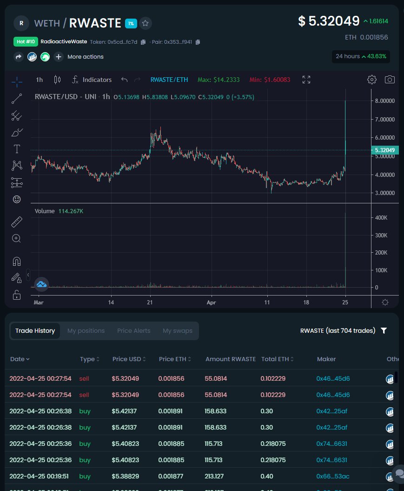The width and height of the screenshot is (404, 491).
Task: Open explorer icon for 00:26:38 first buy row
Action: (x=390, y=412)
